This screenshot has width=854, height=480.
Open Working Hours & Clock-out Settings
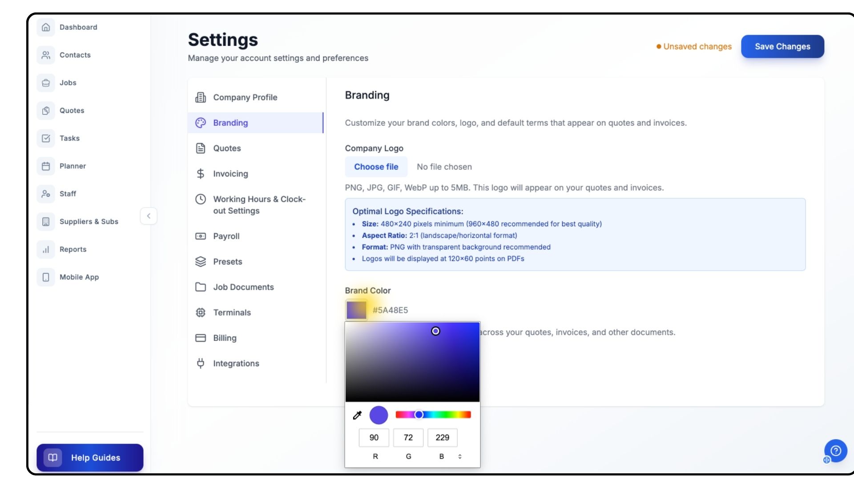(259, 205)
